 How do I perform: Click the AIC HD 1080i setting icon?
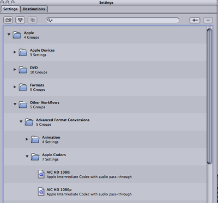[41, 174]
